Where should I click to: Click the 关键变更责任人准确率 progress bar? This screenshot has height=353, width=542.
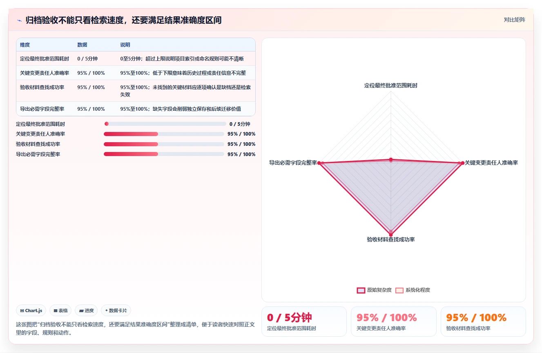(x=164, y=134)
